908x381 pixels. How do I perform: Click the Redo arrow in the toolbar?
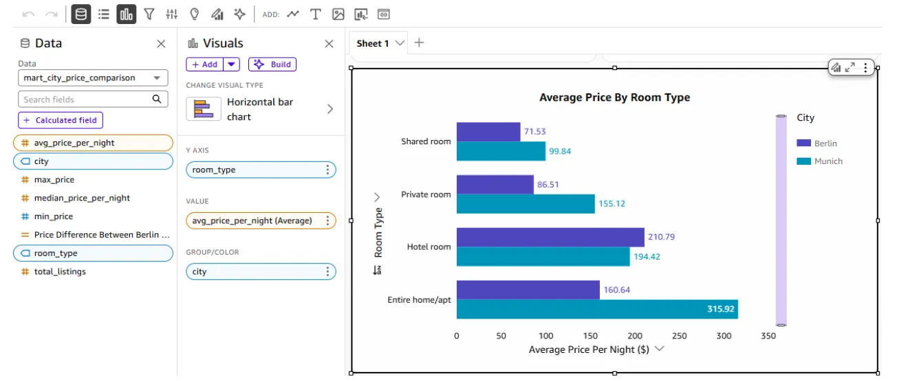pyautogui.click(x=51, y=14)
